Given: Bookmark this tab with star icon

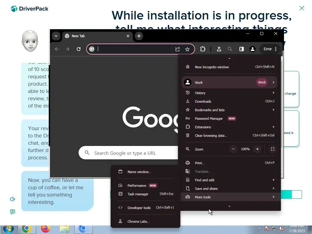Looking at the screenshot, I should (x=187, y=49).
